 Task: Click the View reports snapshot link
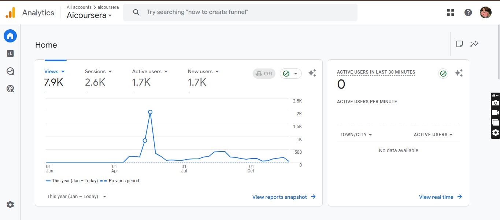tap(284, 197)
